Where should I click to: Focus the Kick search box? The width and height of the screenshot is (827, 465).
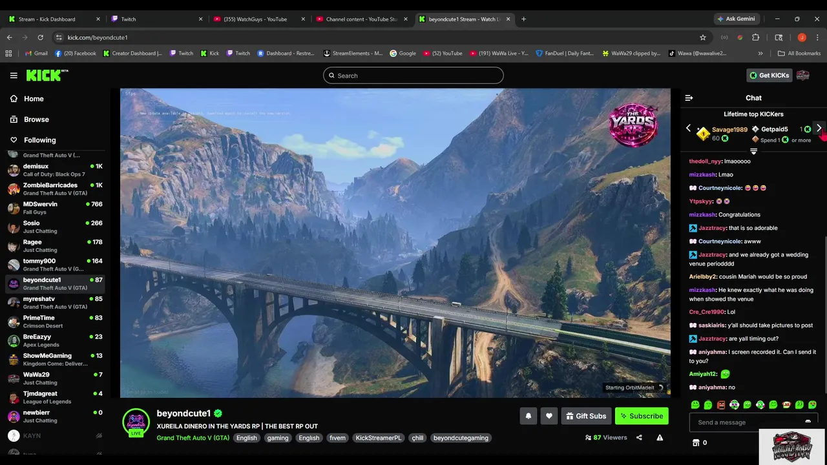(x=413, y=76)
